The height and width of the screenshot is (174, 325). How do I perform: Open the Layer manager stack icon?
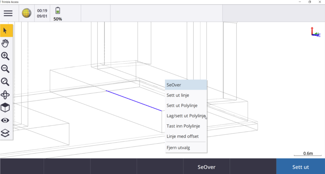pyautogui.click(x=5, y=133)
